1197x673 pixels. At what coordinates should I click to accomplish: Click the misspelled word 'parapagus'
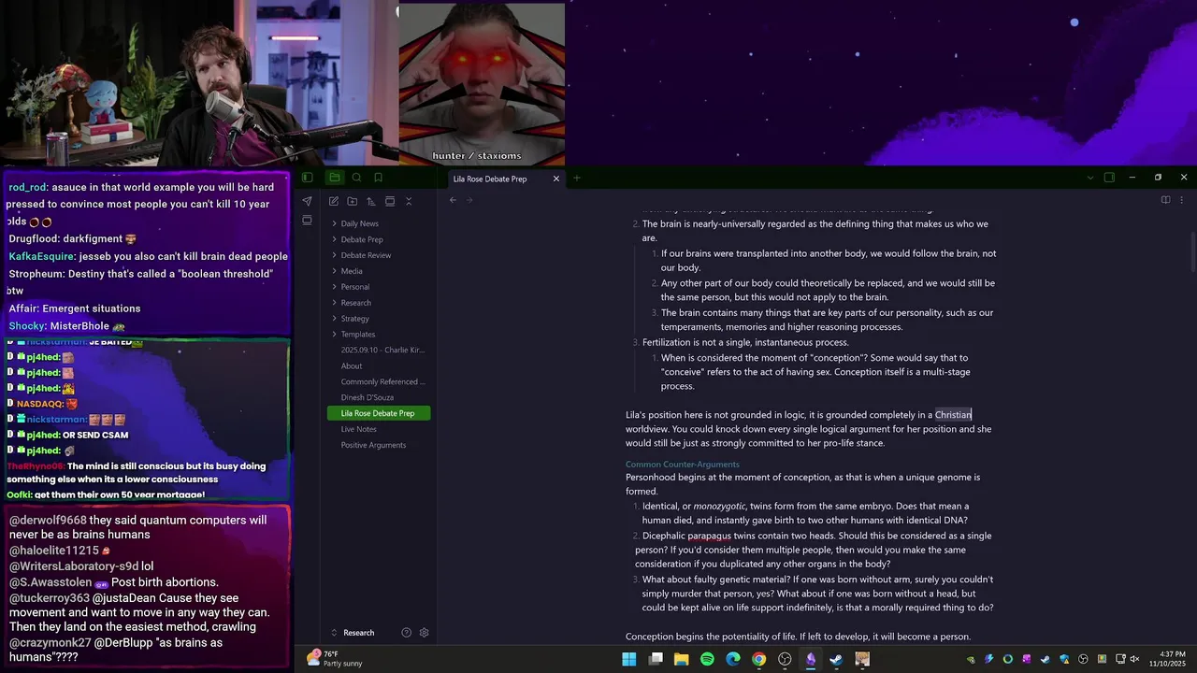pos(710,536)
